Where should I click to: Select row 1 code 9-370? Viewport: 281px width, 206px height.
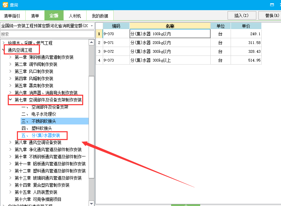116,34
